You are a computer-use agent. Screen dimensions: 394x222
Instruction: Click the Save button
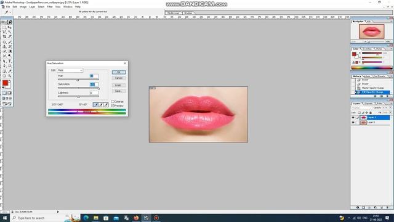119,91
